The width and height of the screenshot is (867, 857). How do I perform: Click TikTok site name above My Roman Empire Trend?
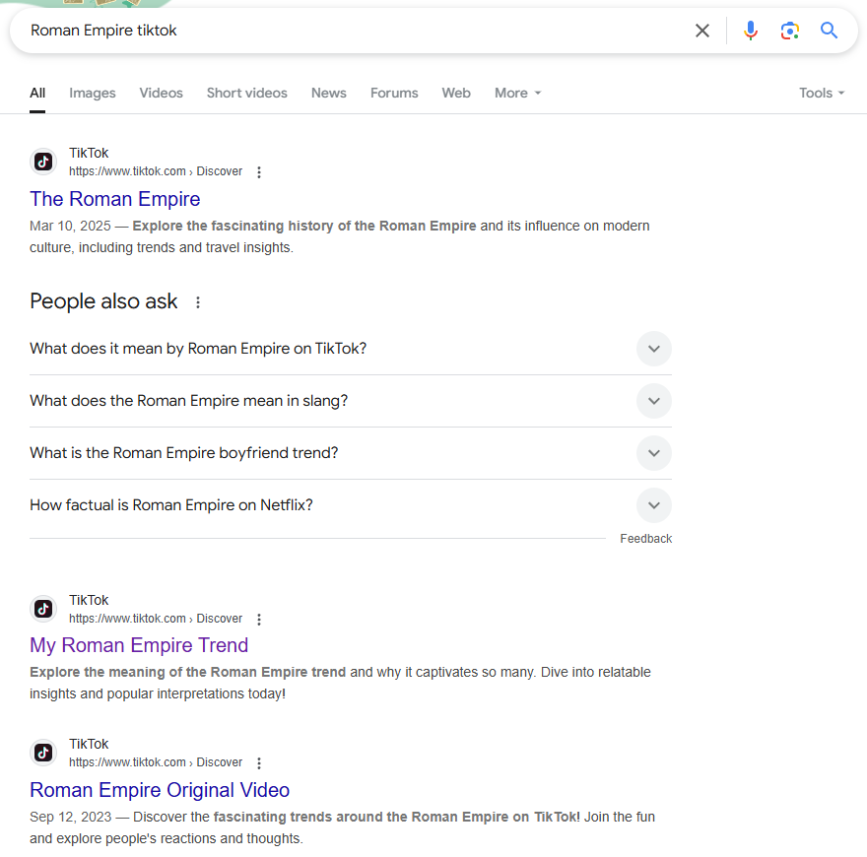89,600
